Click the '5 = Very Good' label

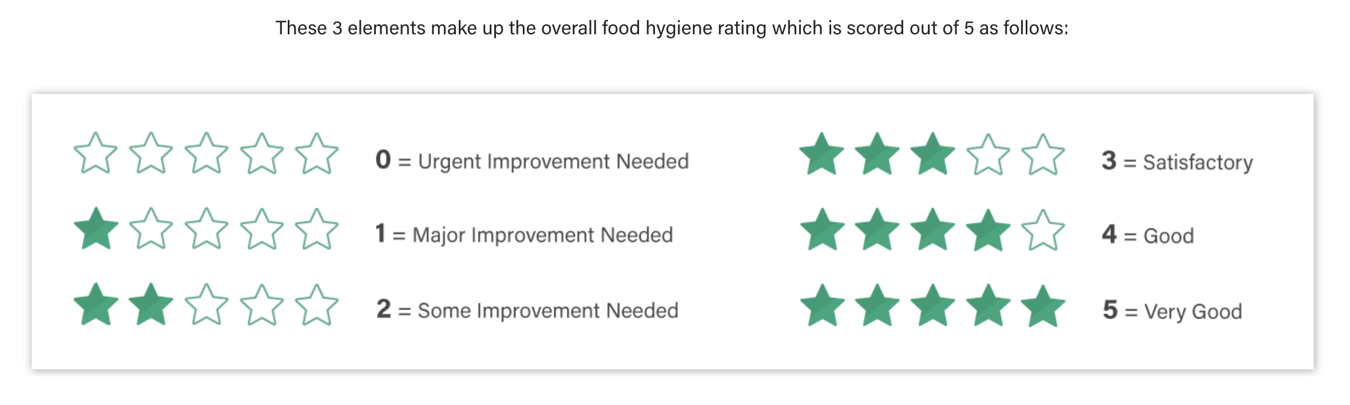1172,311
